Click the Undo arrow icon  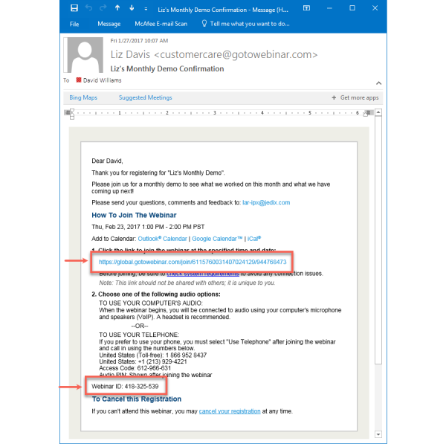[x=88, y=8]
